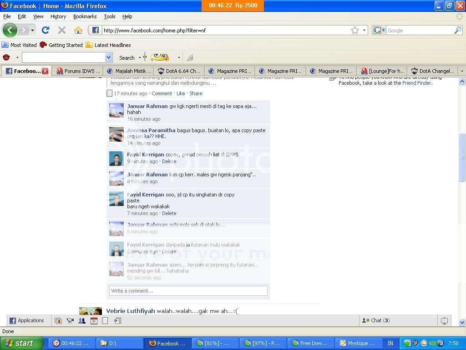Open the Mystique taskbar window
466x350 pixels.
tap(359, 343)
